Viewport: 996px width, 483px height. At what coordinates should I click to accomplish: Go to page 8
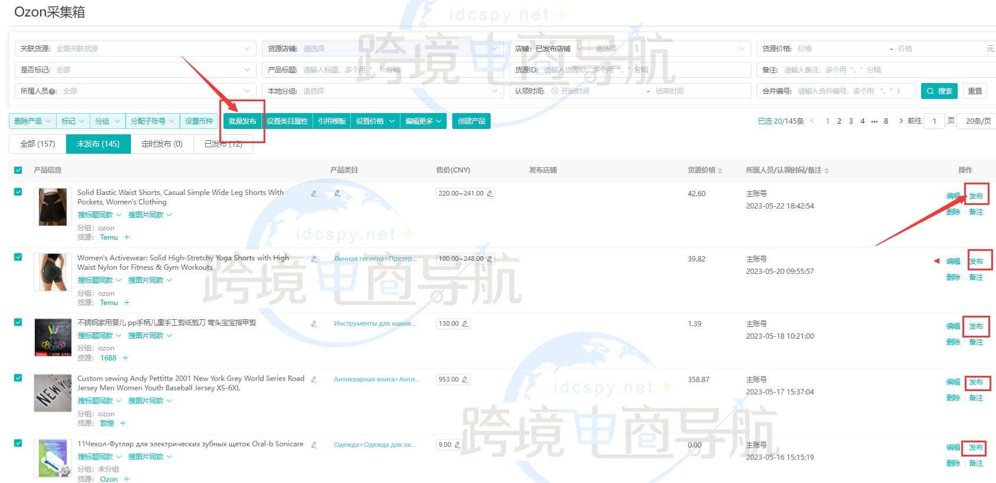pyautogui.click(x=886, y=121)
